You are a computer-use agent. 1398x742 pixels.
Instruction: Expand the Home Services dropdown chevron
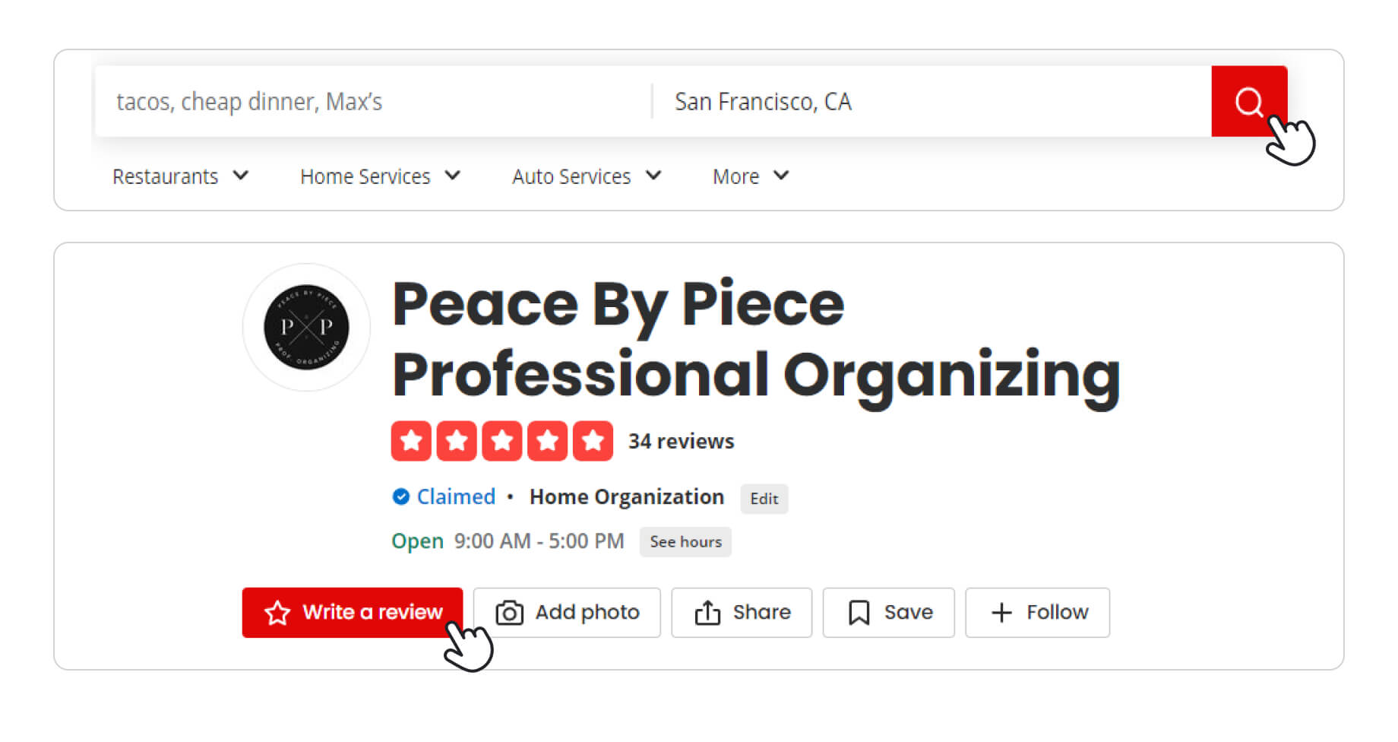(453, 176)
